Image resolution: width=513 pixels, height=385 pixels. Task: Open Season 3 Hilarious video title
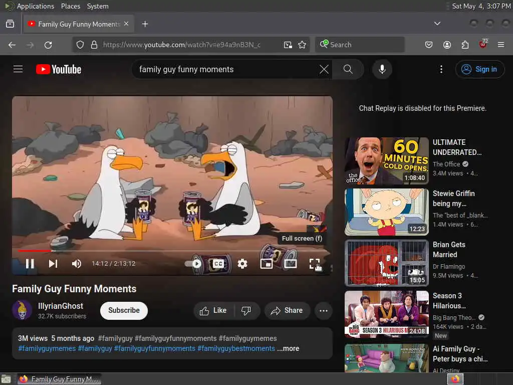click(x=449, y=301)
